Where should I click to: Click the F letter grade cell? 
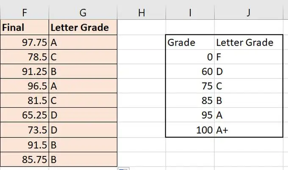click(x=249, y=57)
